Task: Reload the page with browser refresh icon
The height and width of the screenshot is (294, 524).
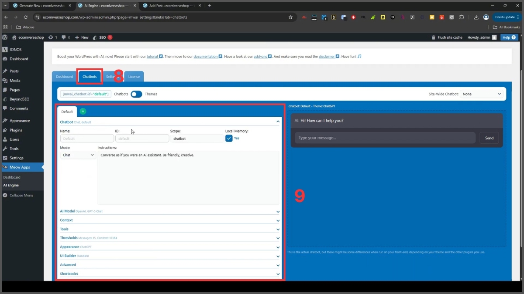Action: click(x=26, y=17)
